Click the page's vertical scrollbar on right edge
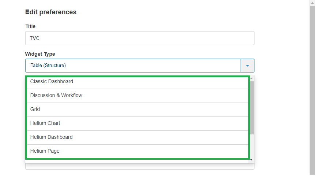This screenshot has height=178, width=317. (313, 88)
